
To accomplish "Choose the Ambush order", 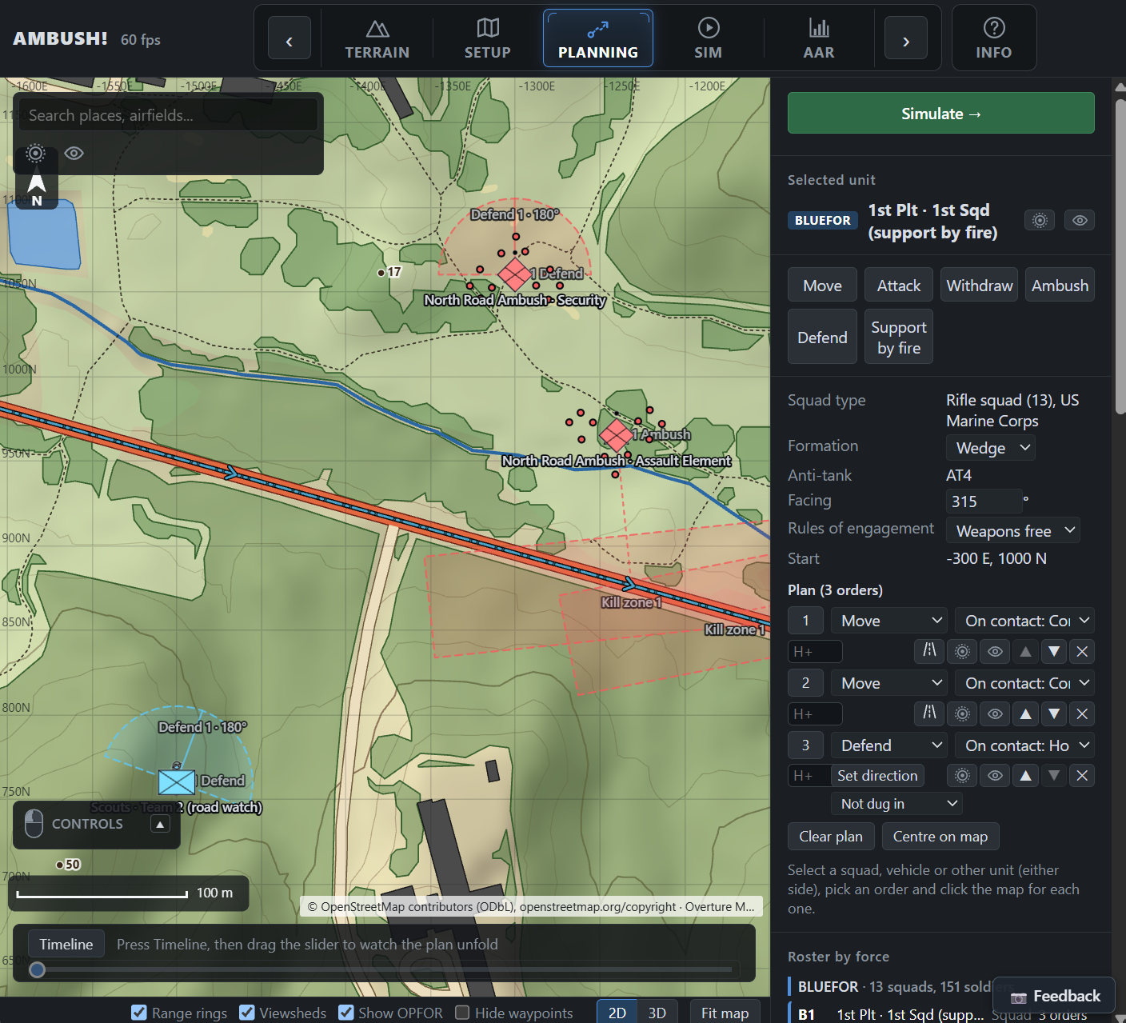I will click(x=1060, y=286).
